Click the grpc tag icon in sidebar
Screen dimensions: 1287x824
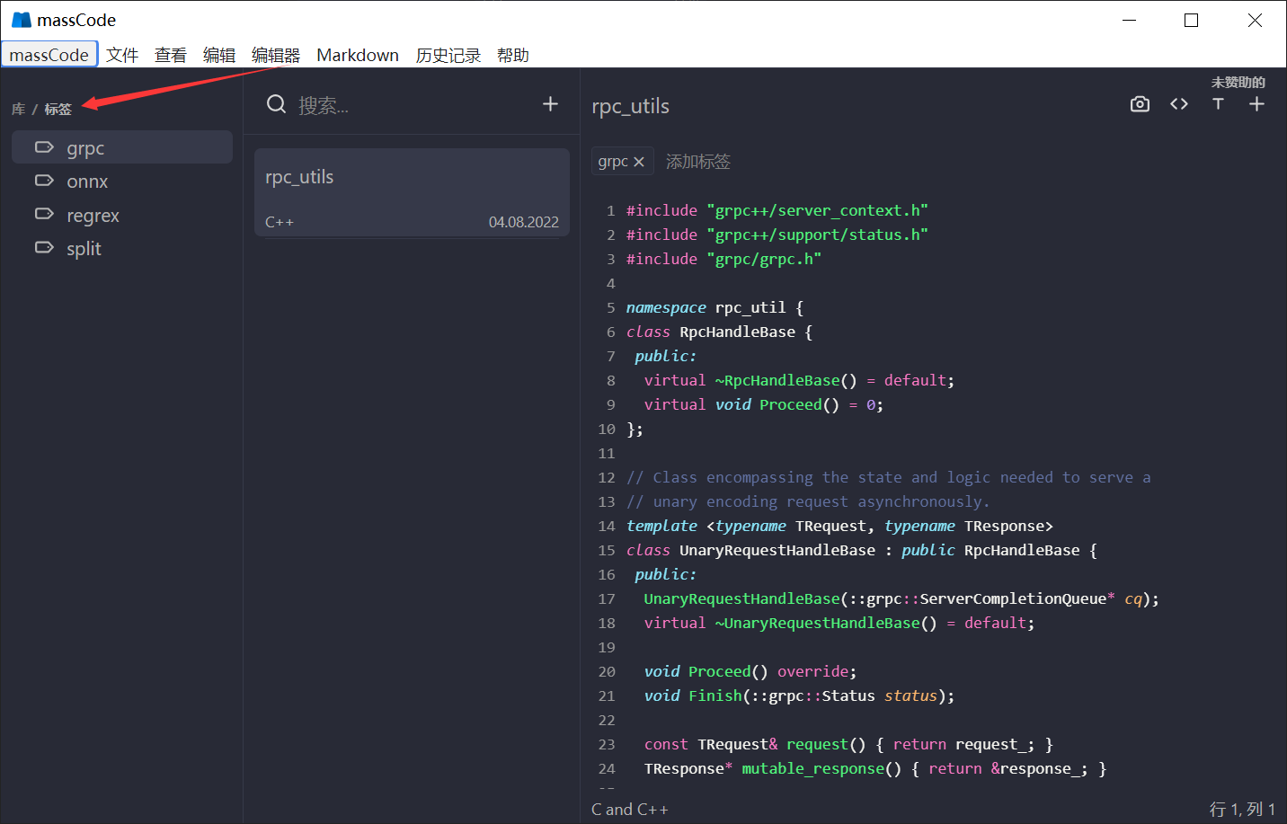pos(44,146)
